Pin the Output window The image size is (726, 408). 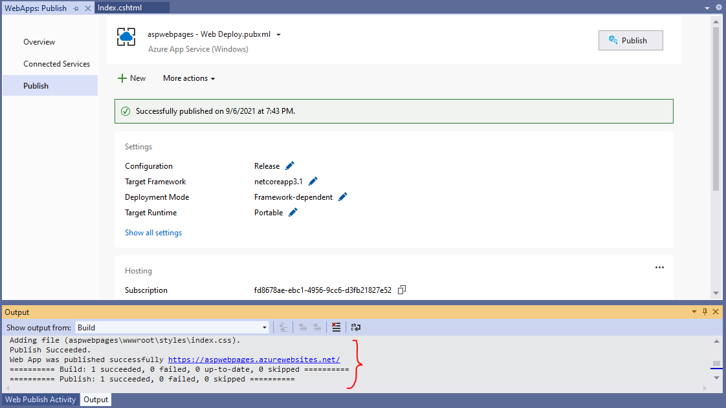[705, 312]
